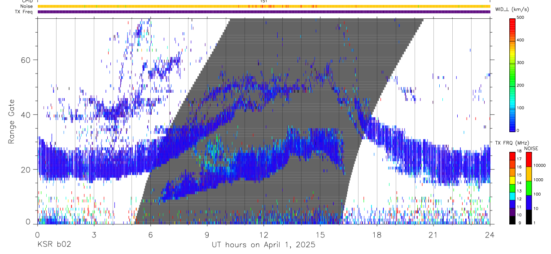Click the '400' tick on the width colorbar

click(521, 40)
